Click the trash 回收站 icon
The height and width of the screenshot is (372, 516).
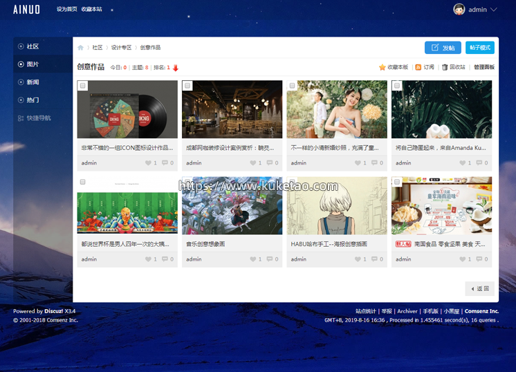pos(445,67)
